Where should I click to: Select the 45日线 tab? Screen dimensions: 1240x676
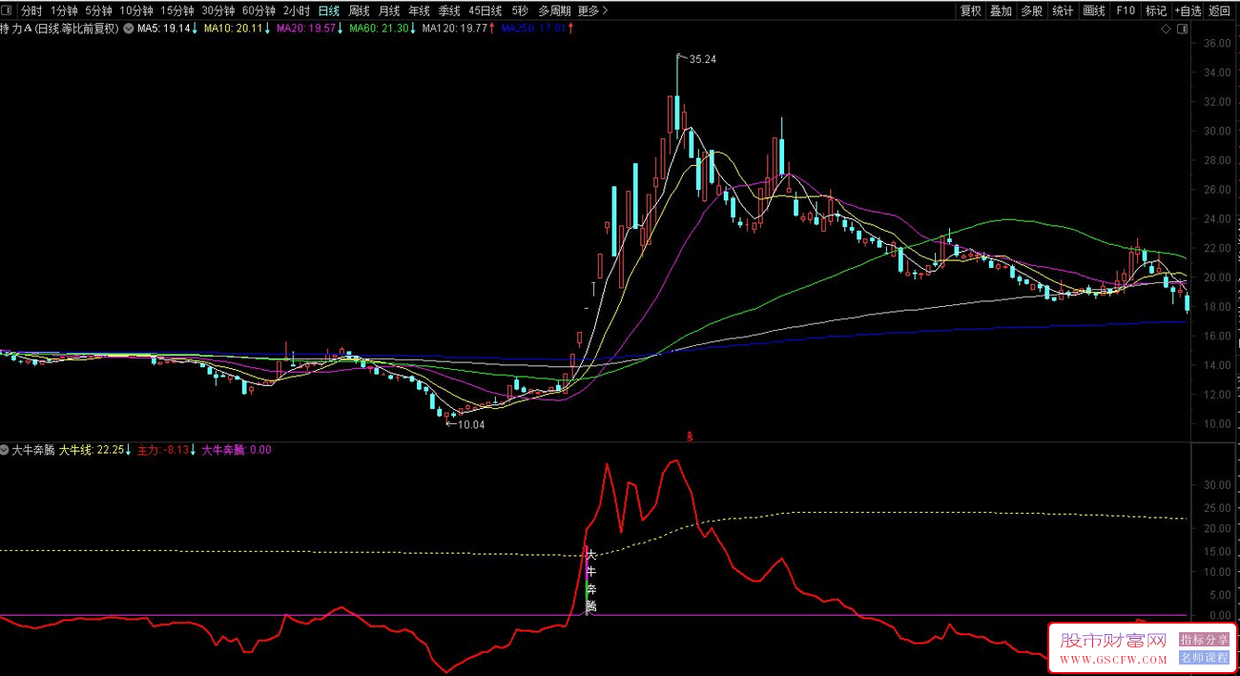click(x=485, y=11)
